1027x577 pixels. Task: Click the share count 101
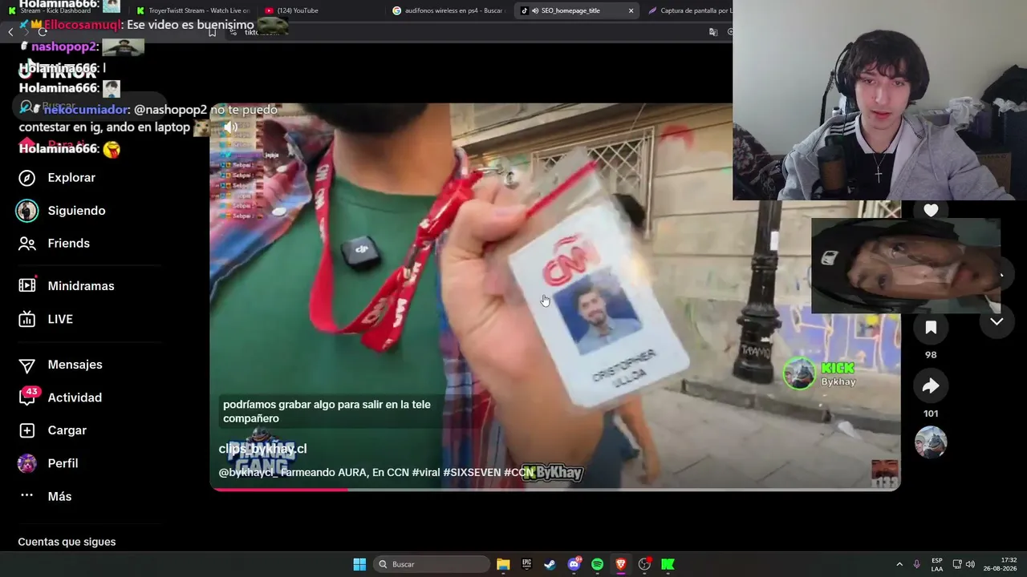(x=931, y=414)
